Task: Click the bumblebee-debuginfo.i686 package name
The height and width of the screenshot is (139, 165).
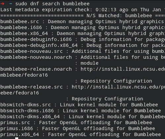Action: point(36,39)
